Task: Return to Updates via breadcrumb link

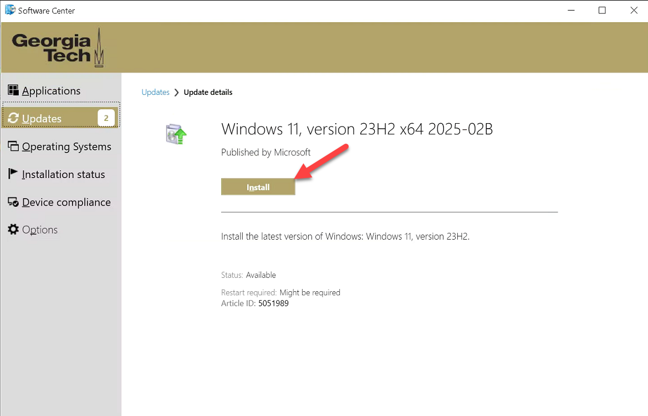Action: tap(155, 92)
